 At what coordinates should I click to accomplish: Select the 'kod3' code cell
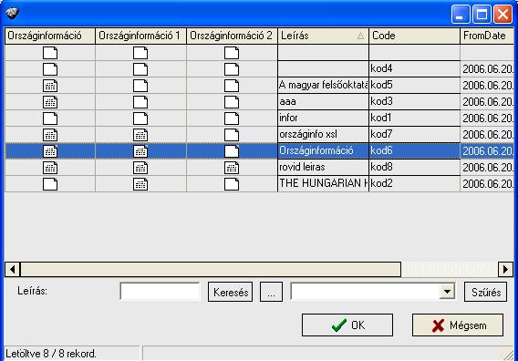tap(414, 102)
